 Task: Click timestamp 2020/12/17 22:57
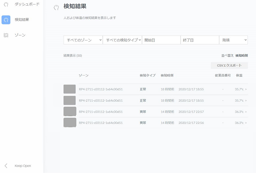click(191, 112)
